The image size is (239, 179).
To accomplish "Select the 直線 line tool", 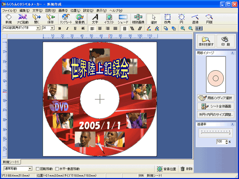I will [x=195, y=19].
